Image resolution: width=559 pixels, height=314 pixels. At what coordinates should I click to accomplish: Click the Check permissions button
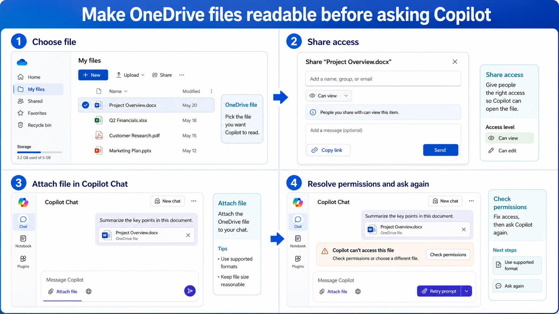[448, 255]
